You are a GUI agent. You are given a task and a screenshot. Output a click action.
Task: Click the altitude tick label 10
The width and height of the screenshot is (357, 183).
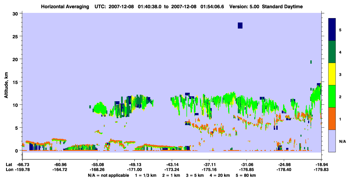(16, 105)
